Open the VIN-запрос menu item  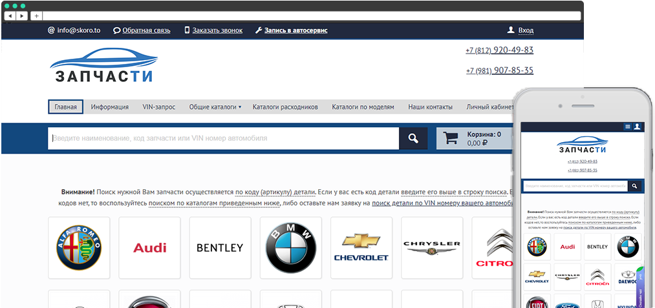coord(158,107)
